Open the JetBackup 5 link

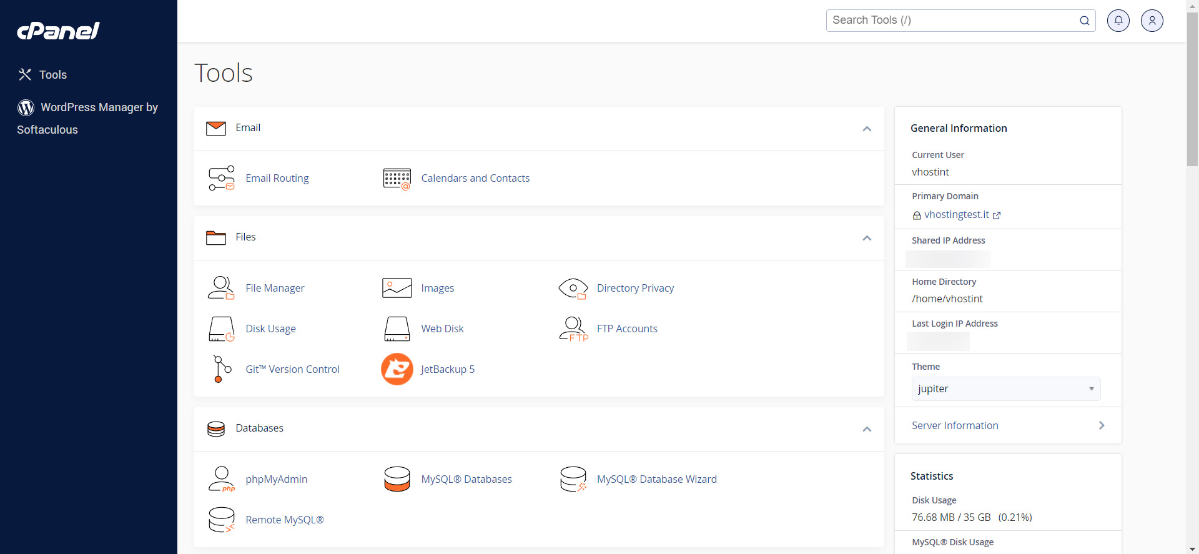tap(448, 369)
